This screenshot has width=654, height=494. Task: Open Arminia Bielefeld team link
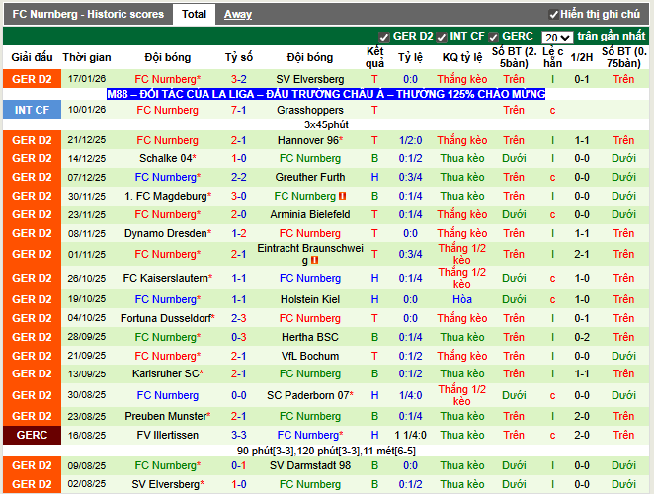[310, 214]
